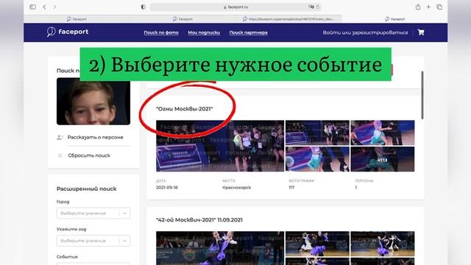Show tab overview icon
The width and height of the screenshot is (471, 265).
click(x=439, y=7)
